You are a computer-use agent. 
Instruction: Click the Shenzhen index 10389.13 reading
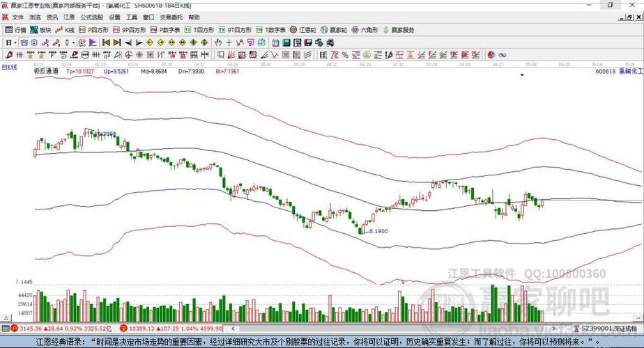pos(141,329)
